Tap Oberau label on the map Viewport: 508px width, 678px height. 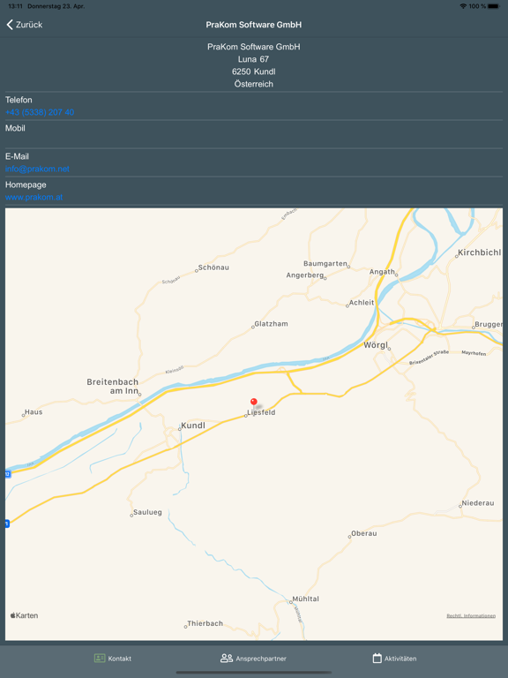pyautogui.click(x=363, y=533)
